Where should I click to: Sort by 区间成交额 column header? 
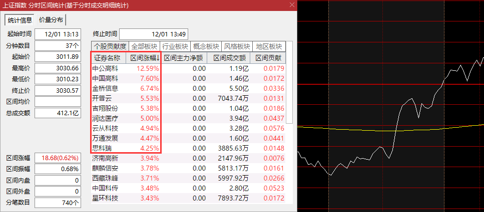pyautogui.click(x=228, y=58)
